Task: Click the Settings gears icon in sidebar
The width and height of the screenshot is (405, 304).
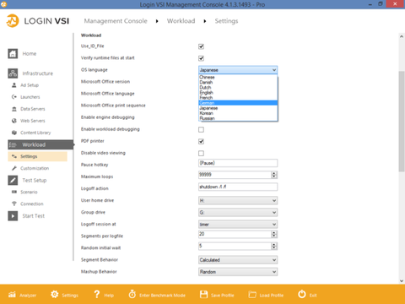Action: pyautogui.click(x=14, y=156)
